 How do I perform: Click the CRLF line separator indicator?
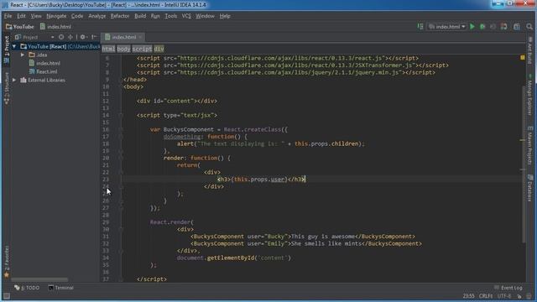click(x=486, y=296)
